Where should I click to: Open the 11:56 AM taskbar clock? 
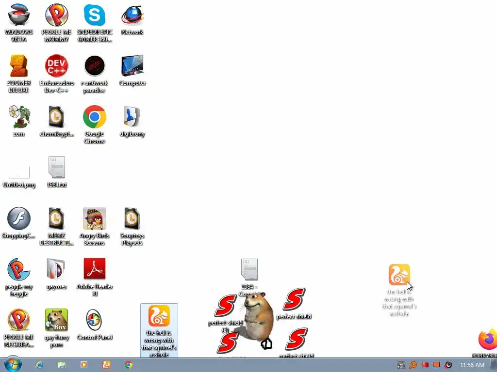click(x=472, y=365)
